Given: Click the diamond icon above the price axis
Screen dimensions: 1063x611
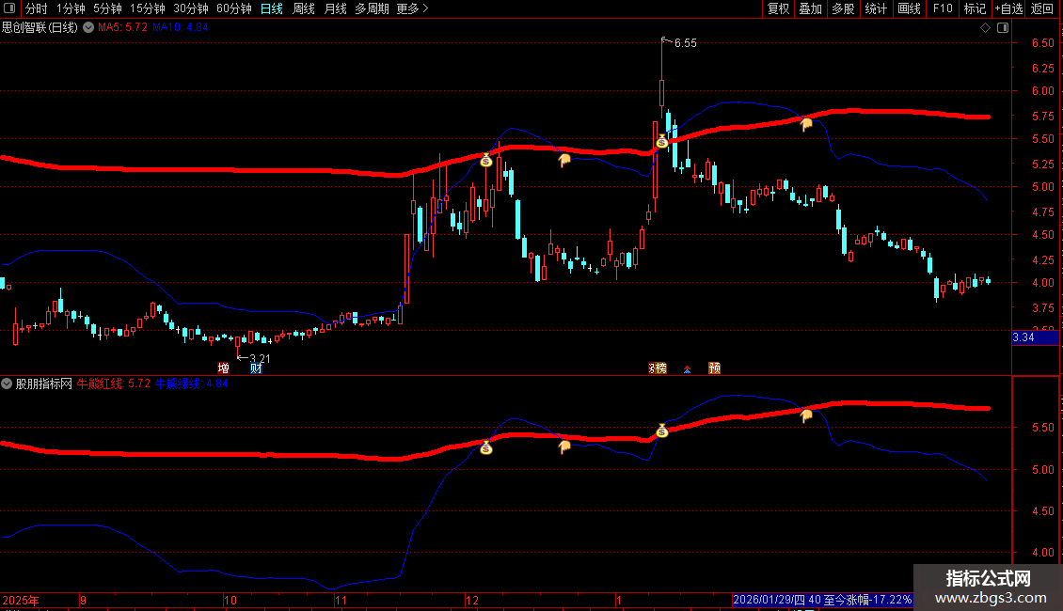Looking at the screenshot, I should [985, 28].
